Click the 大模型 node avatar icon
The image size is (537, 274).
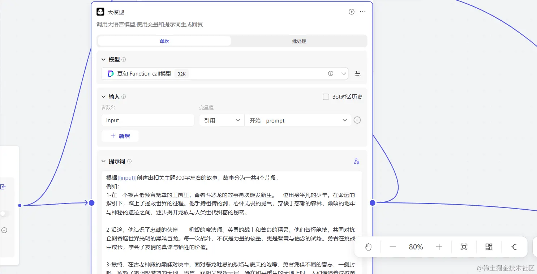[100, 12]
